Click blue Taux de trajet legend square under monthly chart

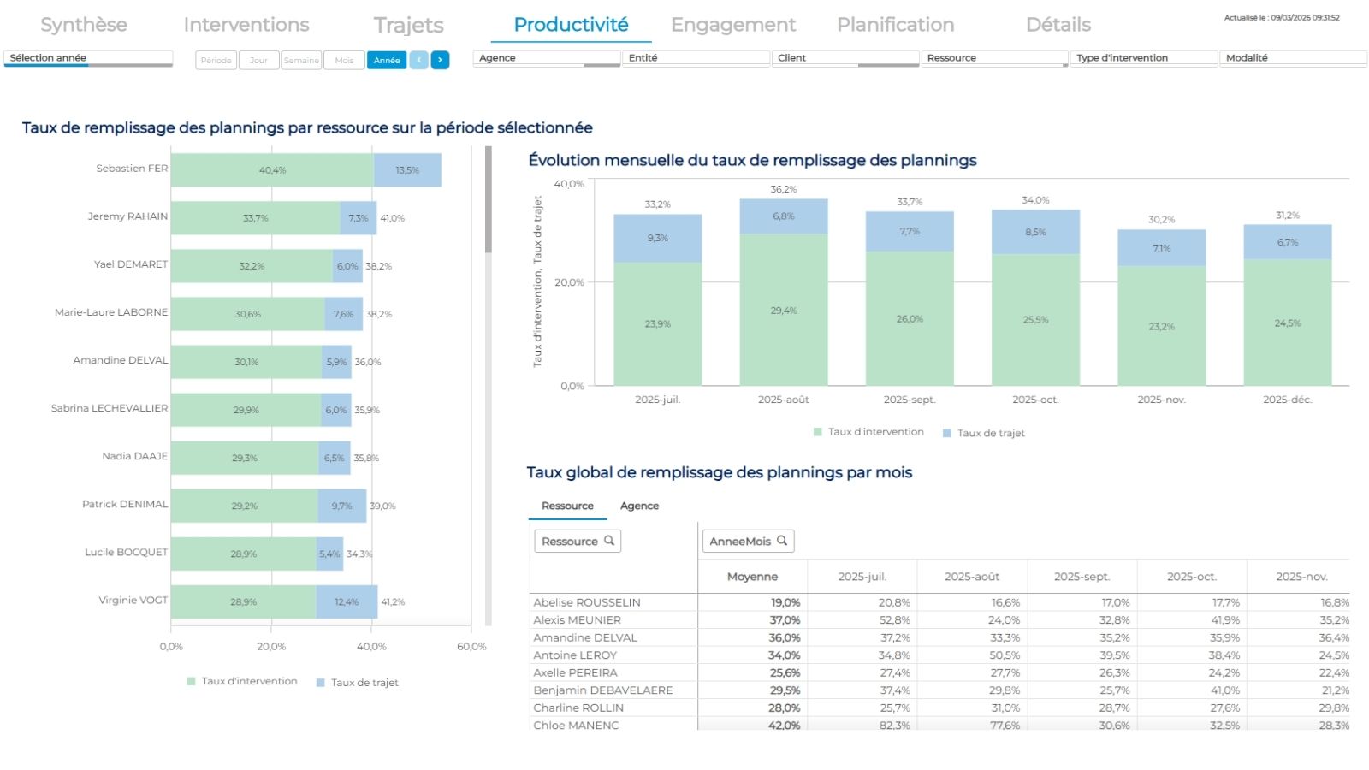tap(947, 434)
